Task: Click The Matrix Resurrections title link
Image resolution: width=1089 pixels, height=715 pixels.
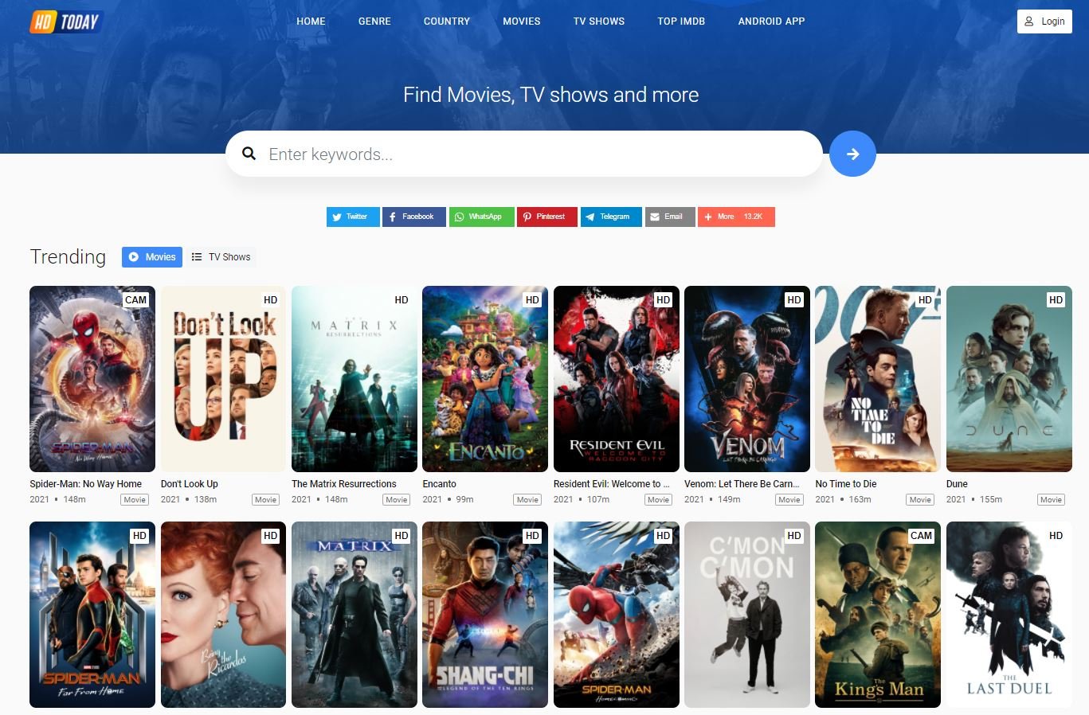Action: pyautogui.click(x=344, y=484)
